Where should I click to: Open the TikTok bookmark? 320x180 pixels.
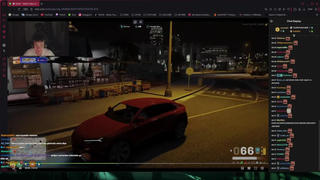pyautogui.click(x=106, y=15)
